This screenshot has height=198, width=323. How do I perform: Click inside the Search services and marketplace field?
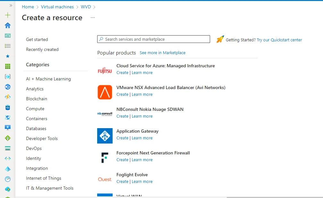tap(154, 39)
